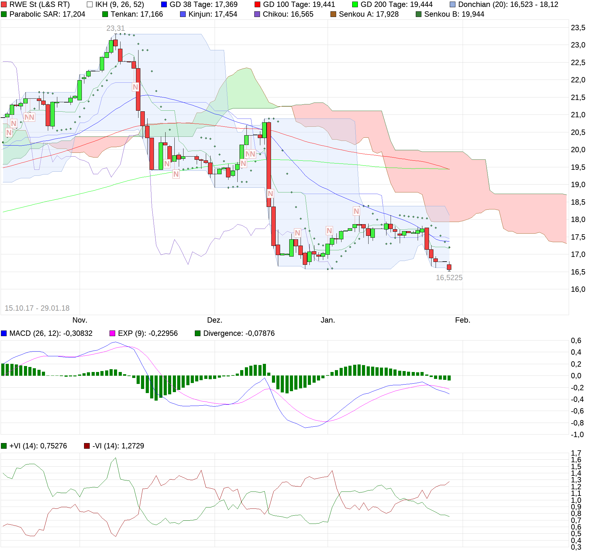This screenshot has height=555, width=598.
Task: Select the 'Senkou B: 19,944' label
Action: point(454,14)
